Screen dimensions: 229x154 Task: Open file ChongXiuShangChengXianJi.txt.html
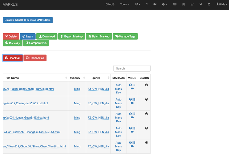pos(34,146)
